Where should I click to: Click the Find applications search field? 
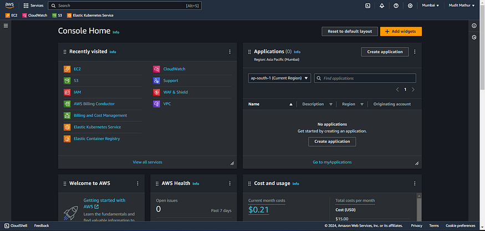[365, 78]
